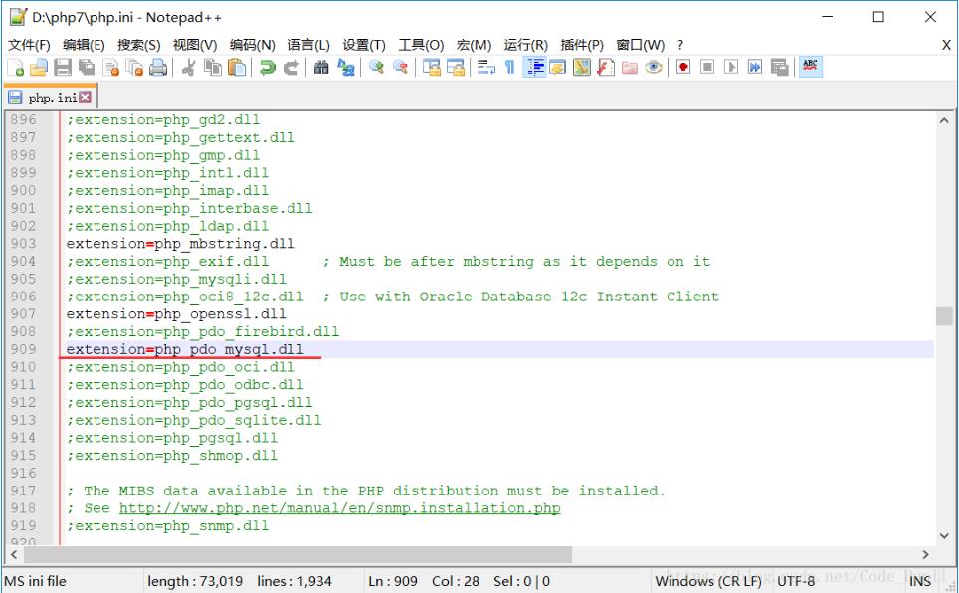
Task: Open the 插件(P) plugins menu
Action: pos(582,45)
